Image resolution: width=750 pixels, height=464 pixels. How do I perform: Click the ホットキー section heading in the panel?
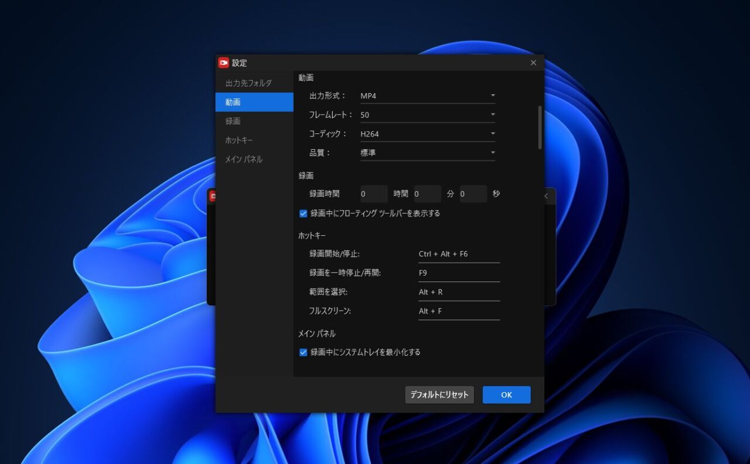tap(312, 235)
